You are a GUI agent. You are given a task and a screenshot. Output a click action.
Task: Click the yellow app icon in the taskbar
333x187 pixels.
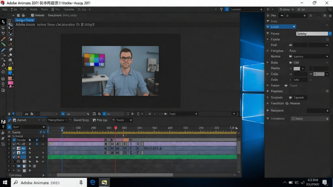(104, 182)
